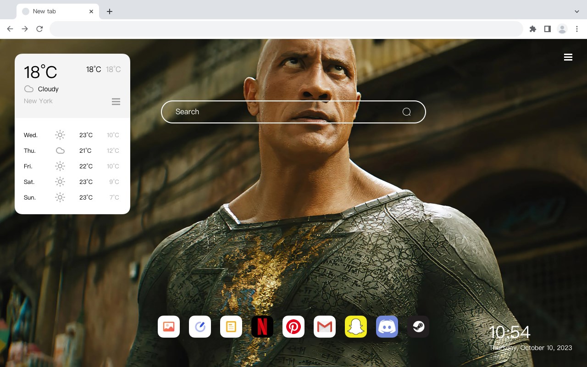Viewport: 587px width, 367px height.
Task: Expand the tab search dropdown arrow
Action: click(x=577, y=11)
